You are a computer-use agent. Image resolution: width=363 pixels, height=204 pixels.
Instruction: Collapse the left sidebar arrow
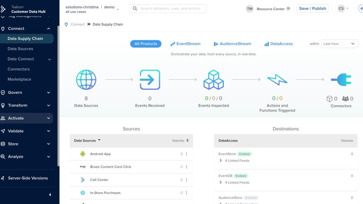click(x=49, y=194)
